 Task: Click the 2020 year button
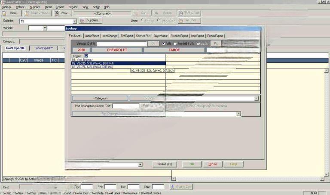[81, 50]
